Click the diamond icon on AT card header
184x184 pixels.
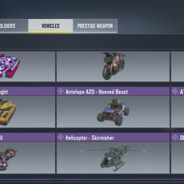click(175, 92)
